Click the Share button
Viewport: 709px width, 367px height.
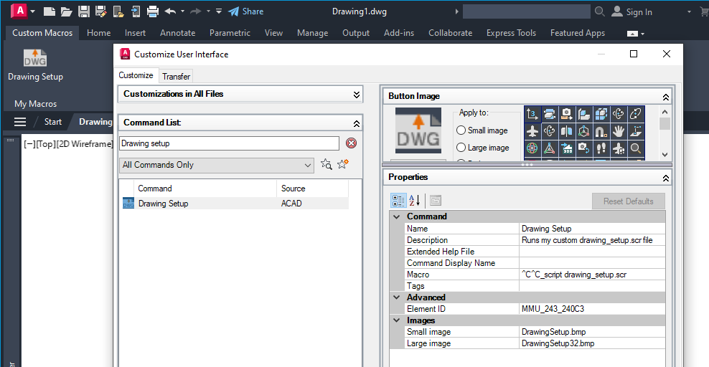(245, 11)
